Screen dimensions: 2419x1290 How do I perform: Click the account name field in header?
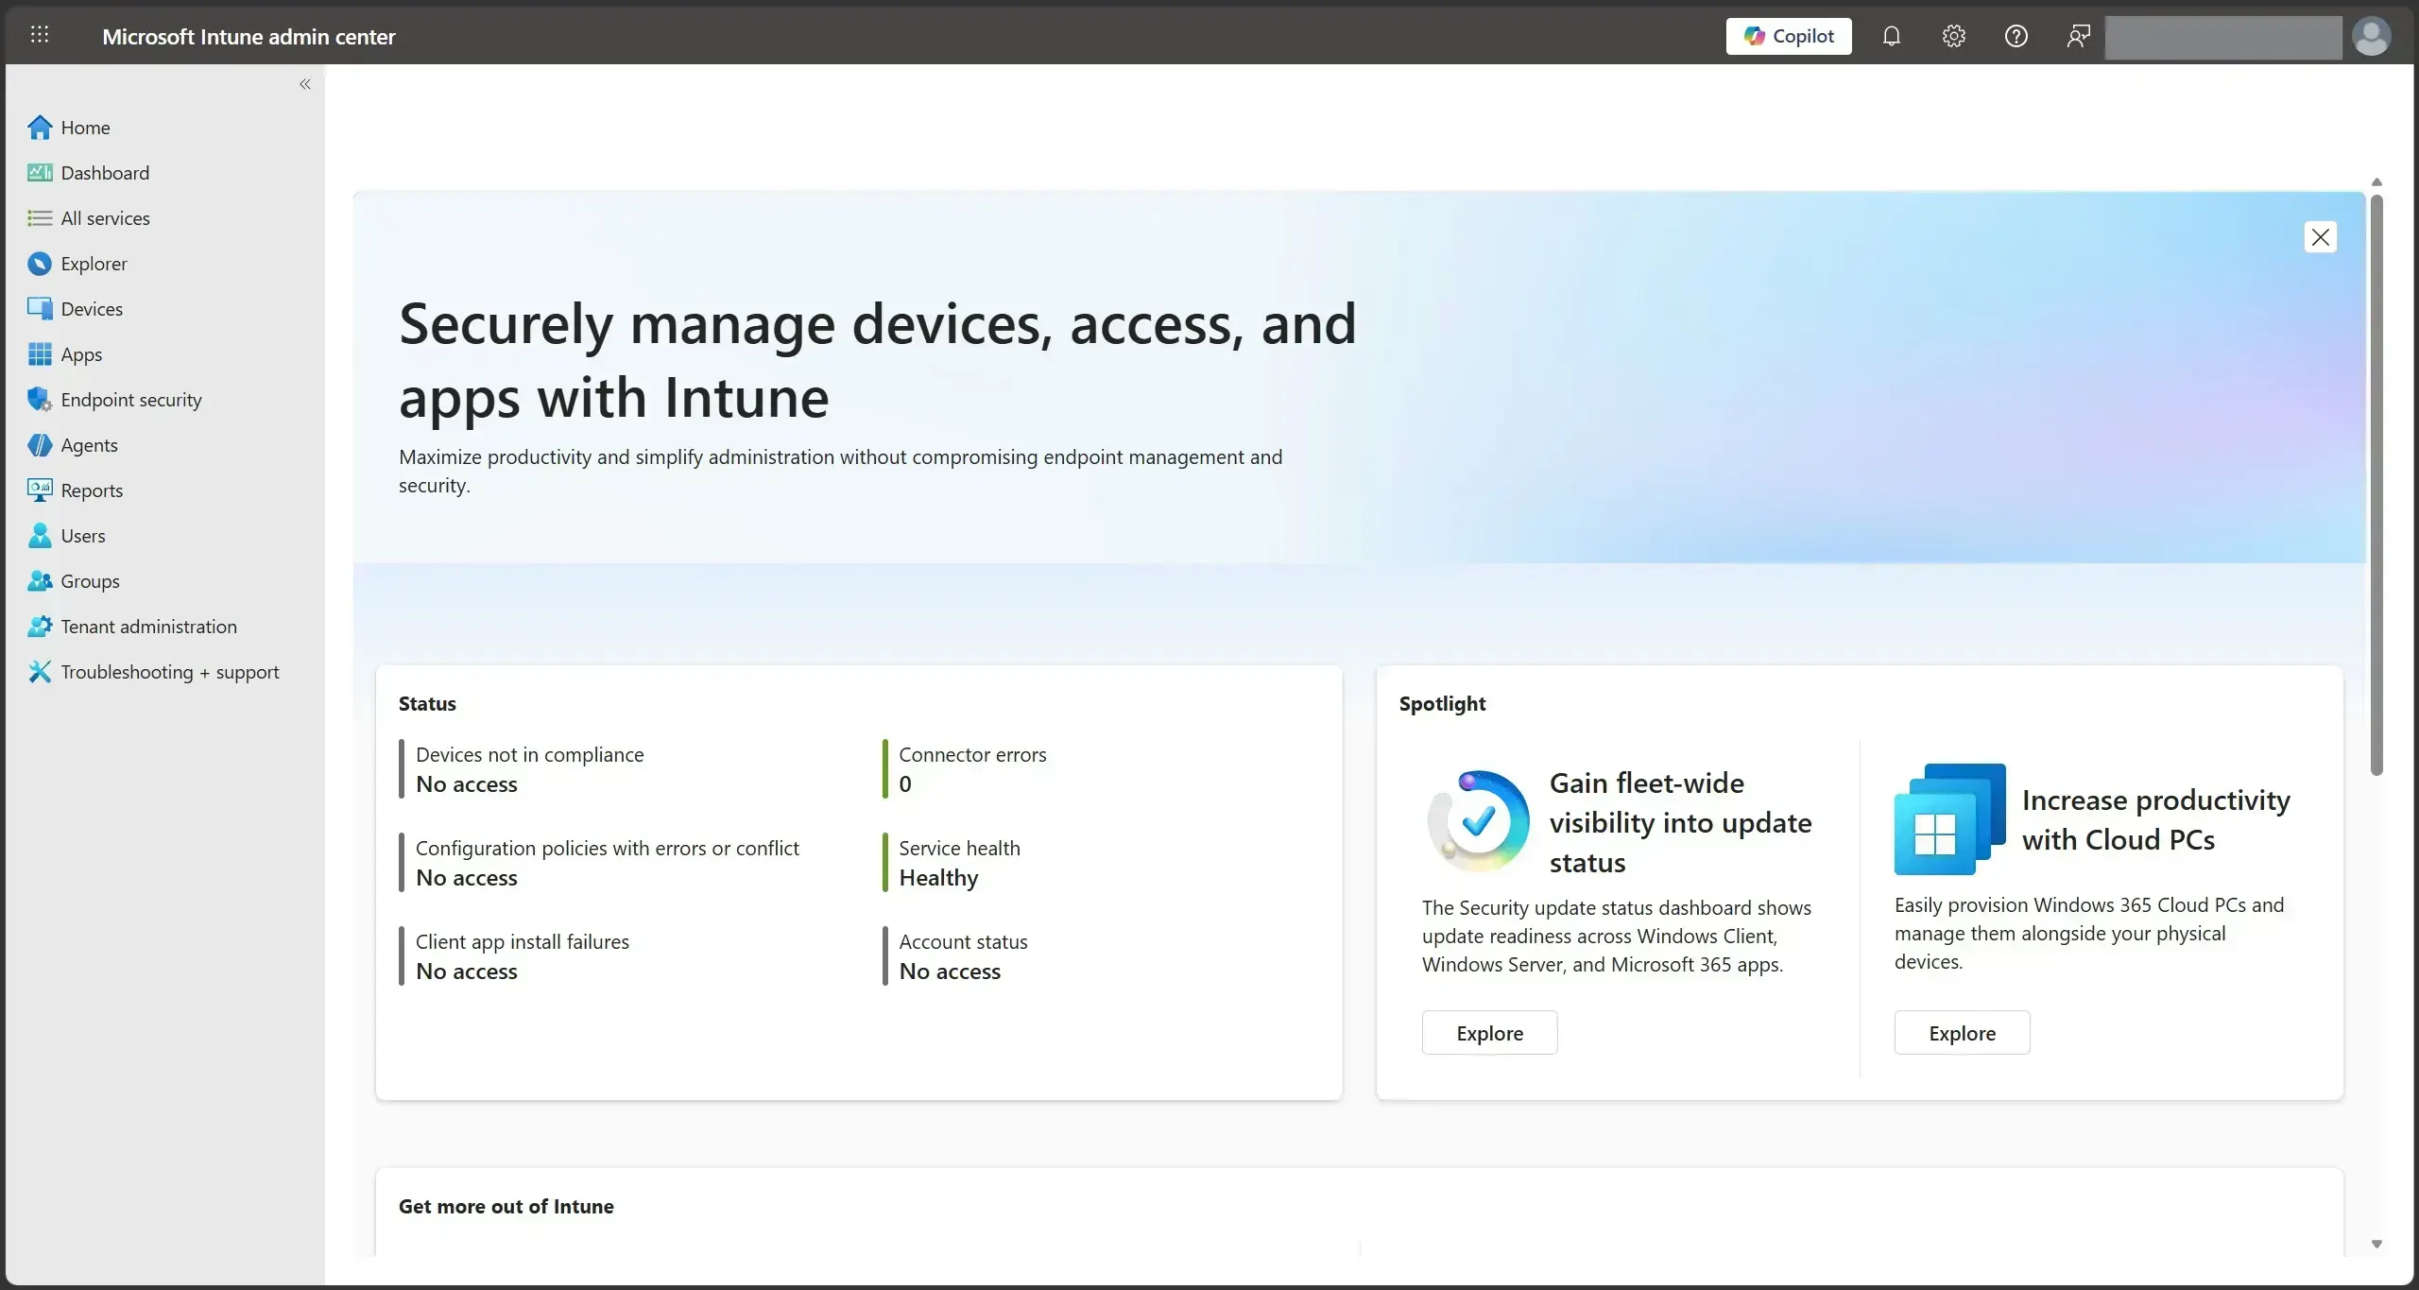2223,38
